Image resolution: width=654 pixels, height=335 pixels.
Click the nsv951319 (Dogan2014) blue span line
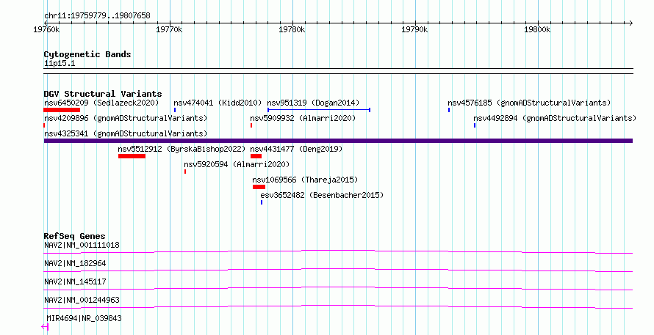click(319, 110)
